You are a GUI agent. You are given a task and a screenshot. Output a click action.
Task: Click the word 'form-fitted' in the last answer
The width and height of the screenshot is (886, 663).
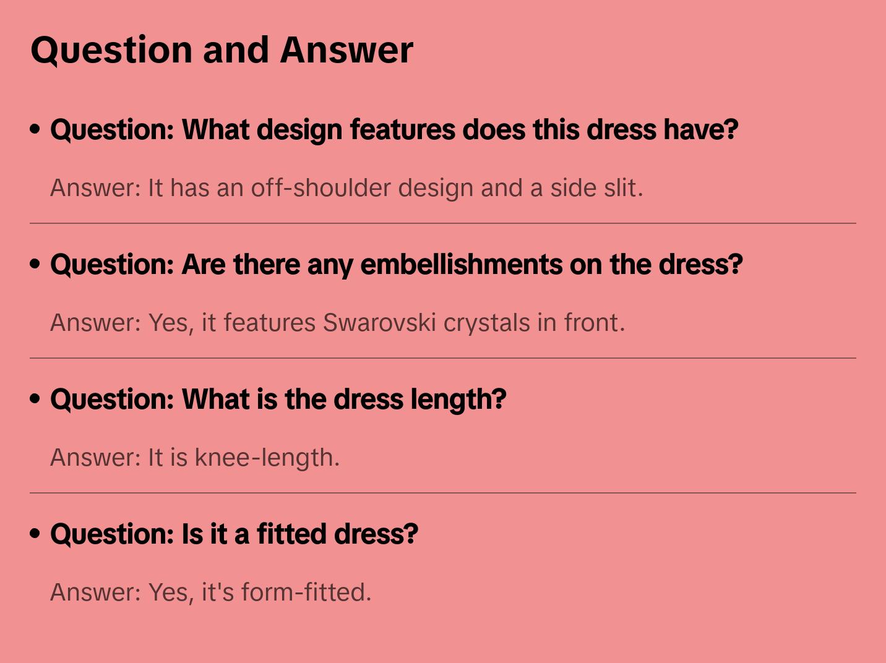pos(306,592)
